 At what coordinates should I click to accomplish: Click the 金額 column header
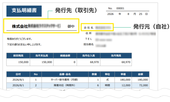coord(140,74)
